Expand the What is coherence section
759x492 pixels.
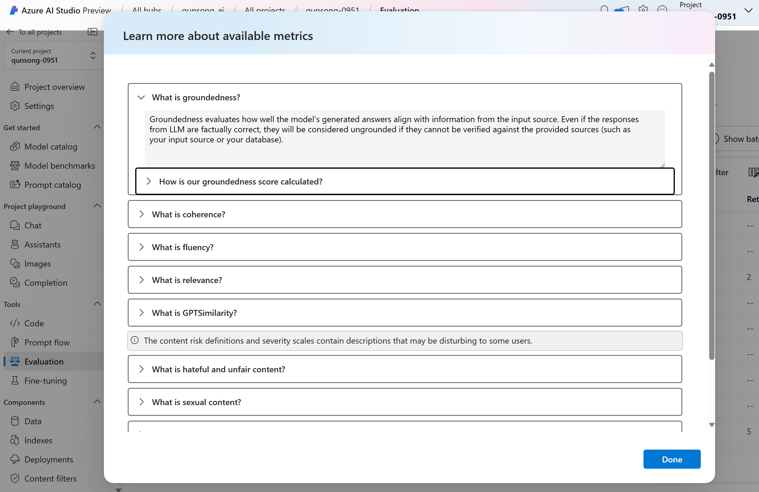tap(404, 214)
